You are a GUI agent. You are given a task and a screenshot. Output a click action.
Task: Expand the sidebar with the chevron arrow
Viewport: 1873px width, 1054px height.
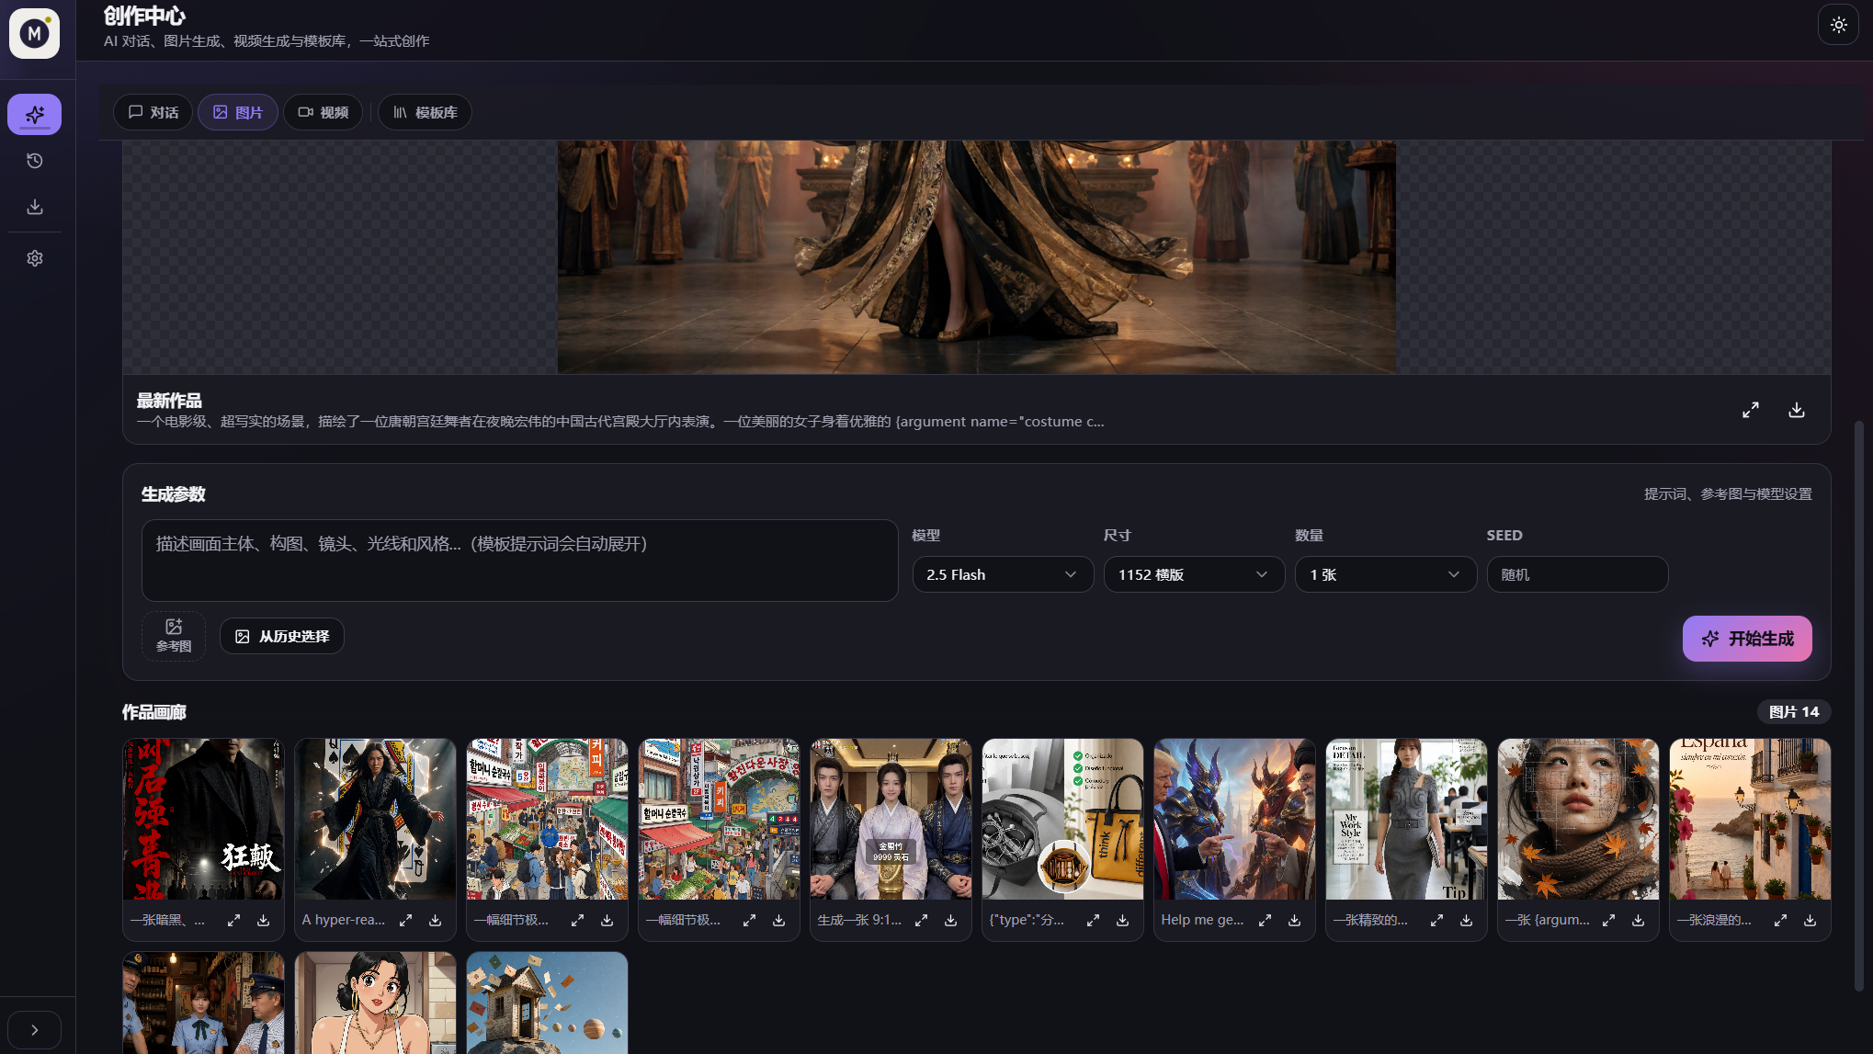[x=35, y=1030]
